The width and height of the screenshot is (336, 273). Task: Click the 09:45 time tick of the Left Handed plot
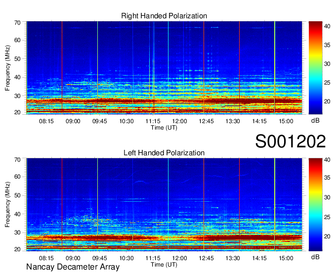click(x=99, y=258)
